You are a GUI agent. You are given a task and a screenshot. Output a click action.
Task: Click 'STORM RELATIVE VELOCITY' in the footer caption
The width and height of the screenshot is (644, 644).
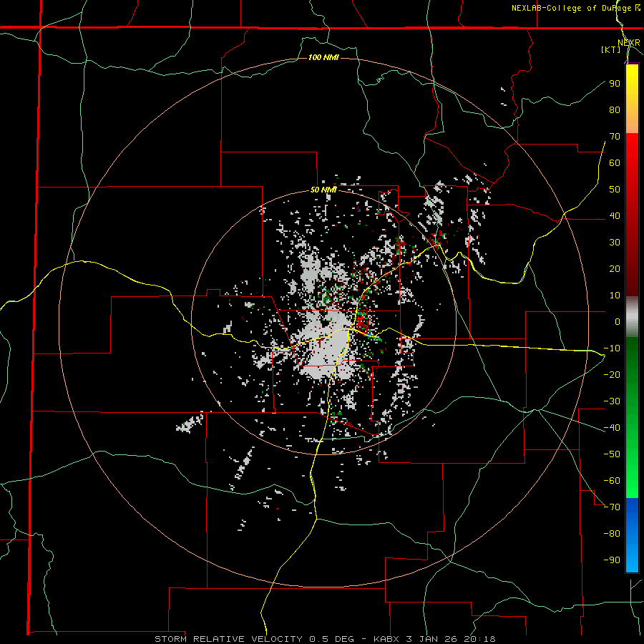[x=229, y=639]
